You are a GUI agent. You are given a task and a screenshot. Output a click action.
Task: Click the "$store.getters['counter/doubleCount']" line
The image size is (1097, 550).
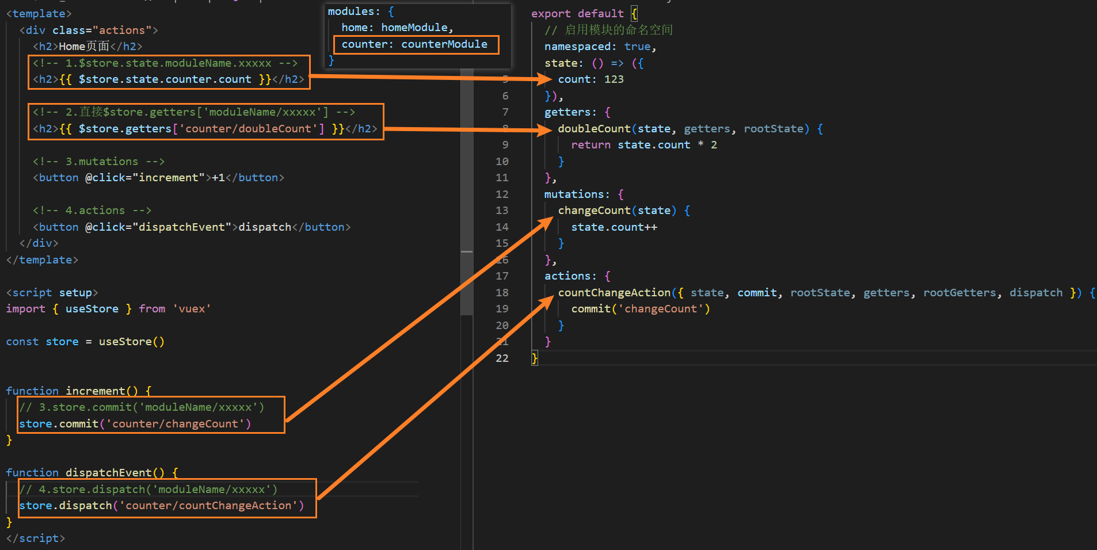pos(205,129)
